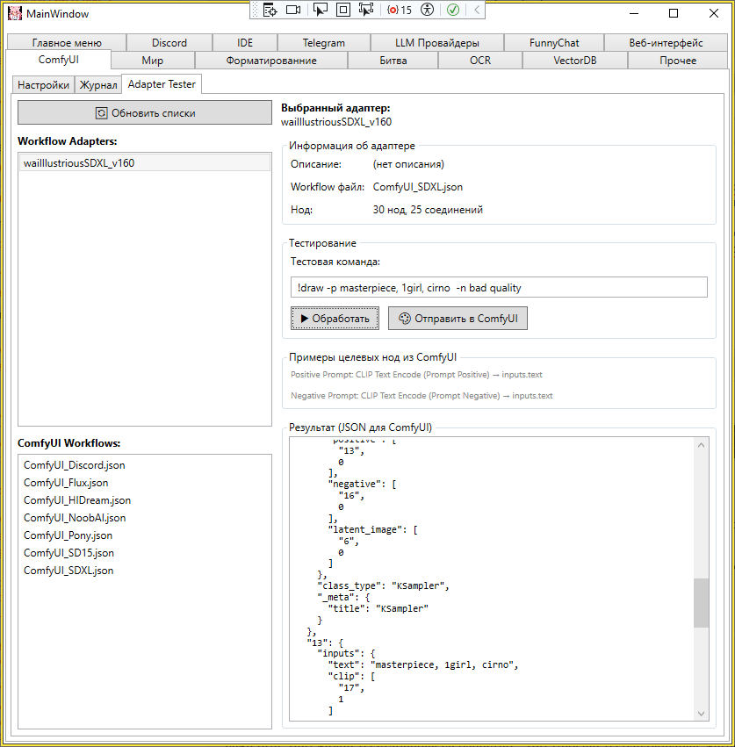Viewport: 735px width, 747px height.
Task: Open the Форматированние tab
Action: pos(271,61)
